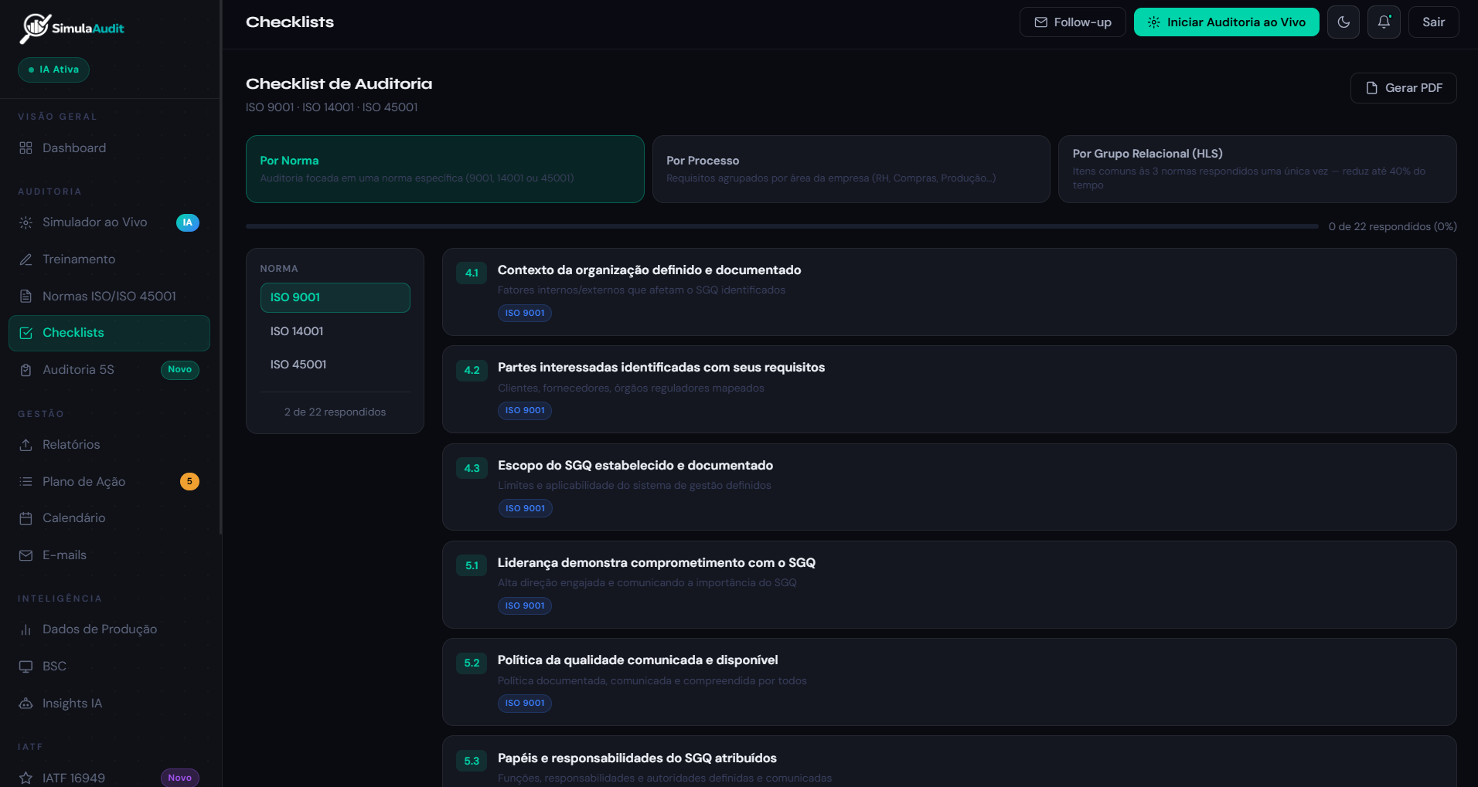
Task: Switch to Por Grupo Relacional (HLS) mode
Action: (1256, 169)
